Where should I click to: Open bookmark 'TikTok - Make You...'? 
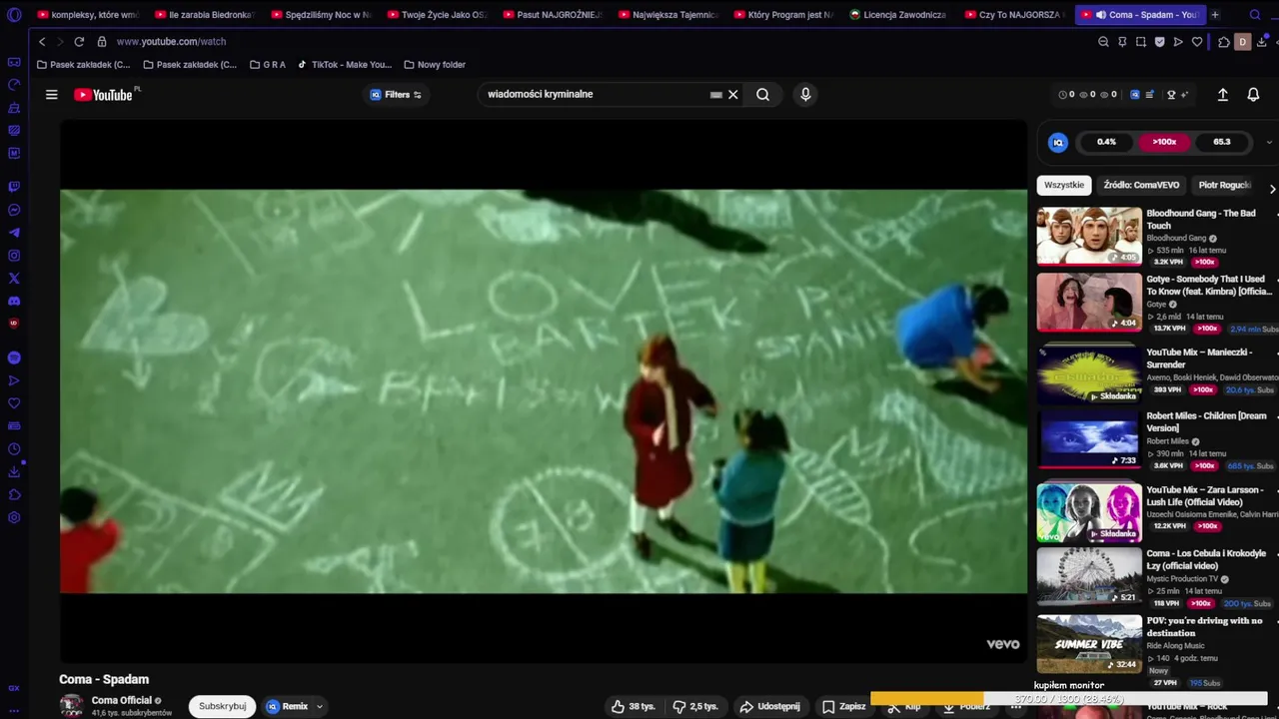[345, 65]
